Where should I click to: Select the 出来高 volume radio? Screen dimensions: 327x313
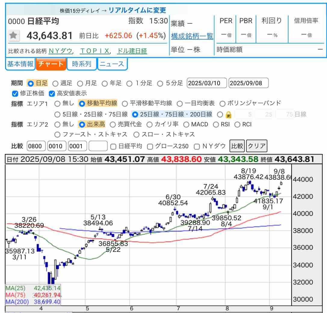click(x=82, y=125)
